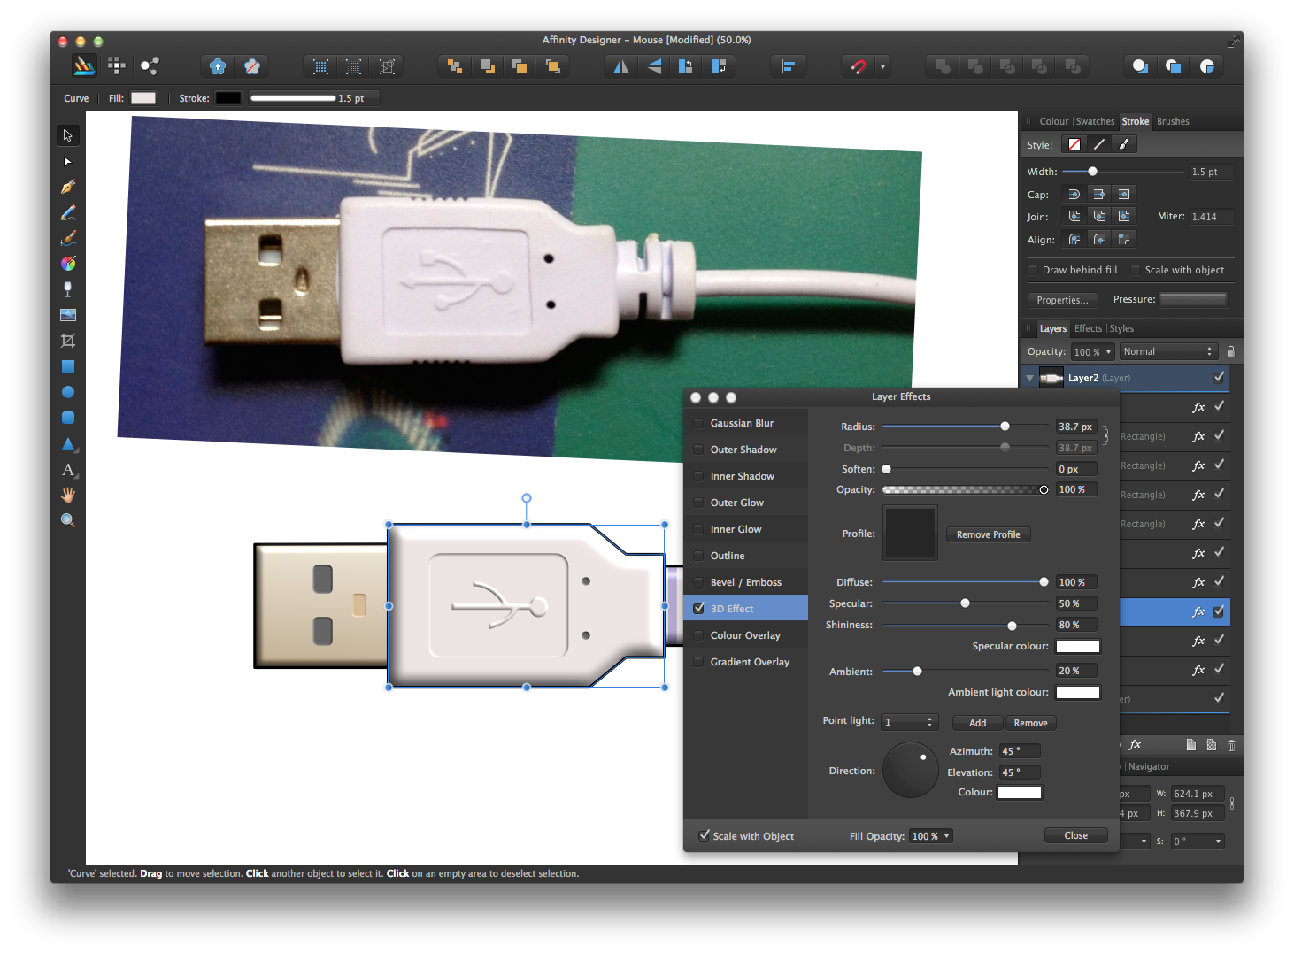Select the Rectangle shape tool
Viewport: 1294px width, 953px height.
[x=67, y=366]
